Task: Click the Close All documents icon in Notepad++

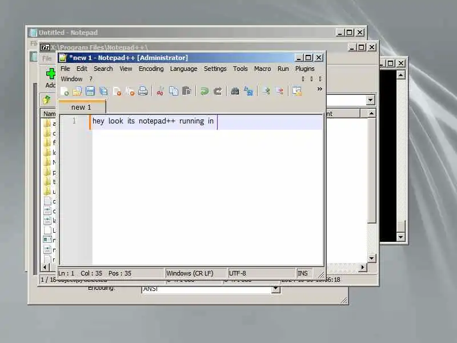Action: coord(130,91)
